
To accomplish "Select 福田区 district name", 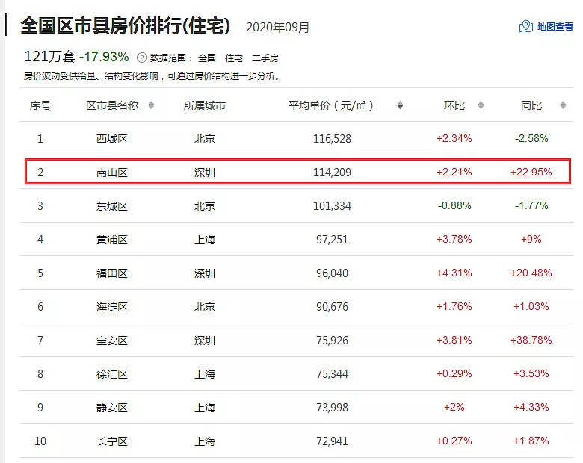I will click(112, 273).
